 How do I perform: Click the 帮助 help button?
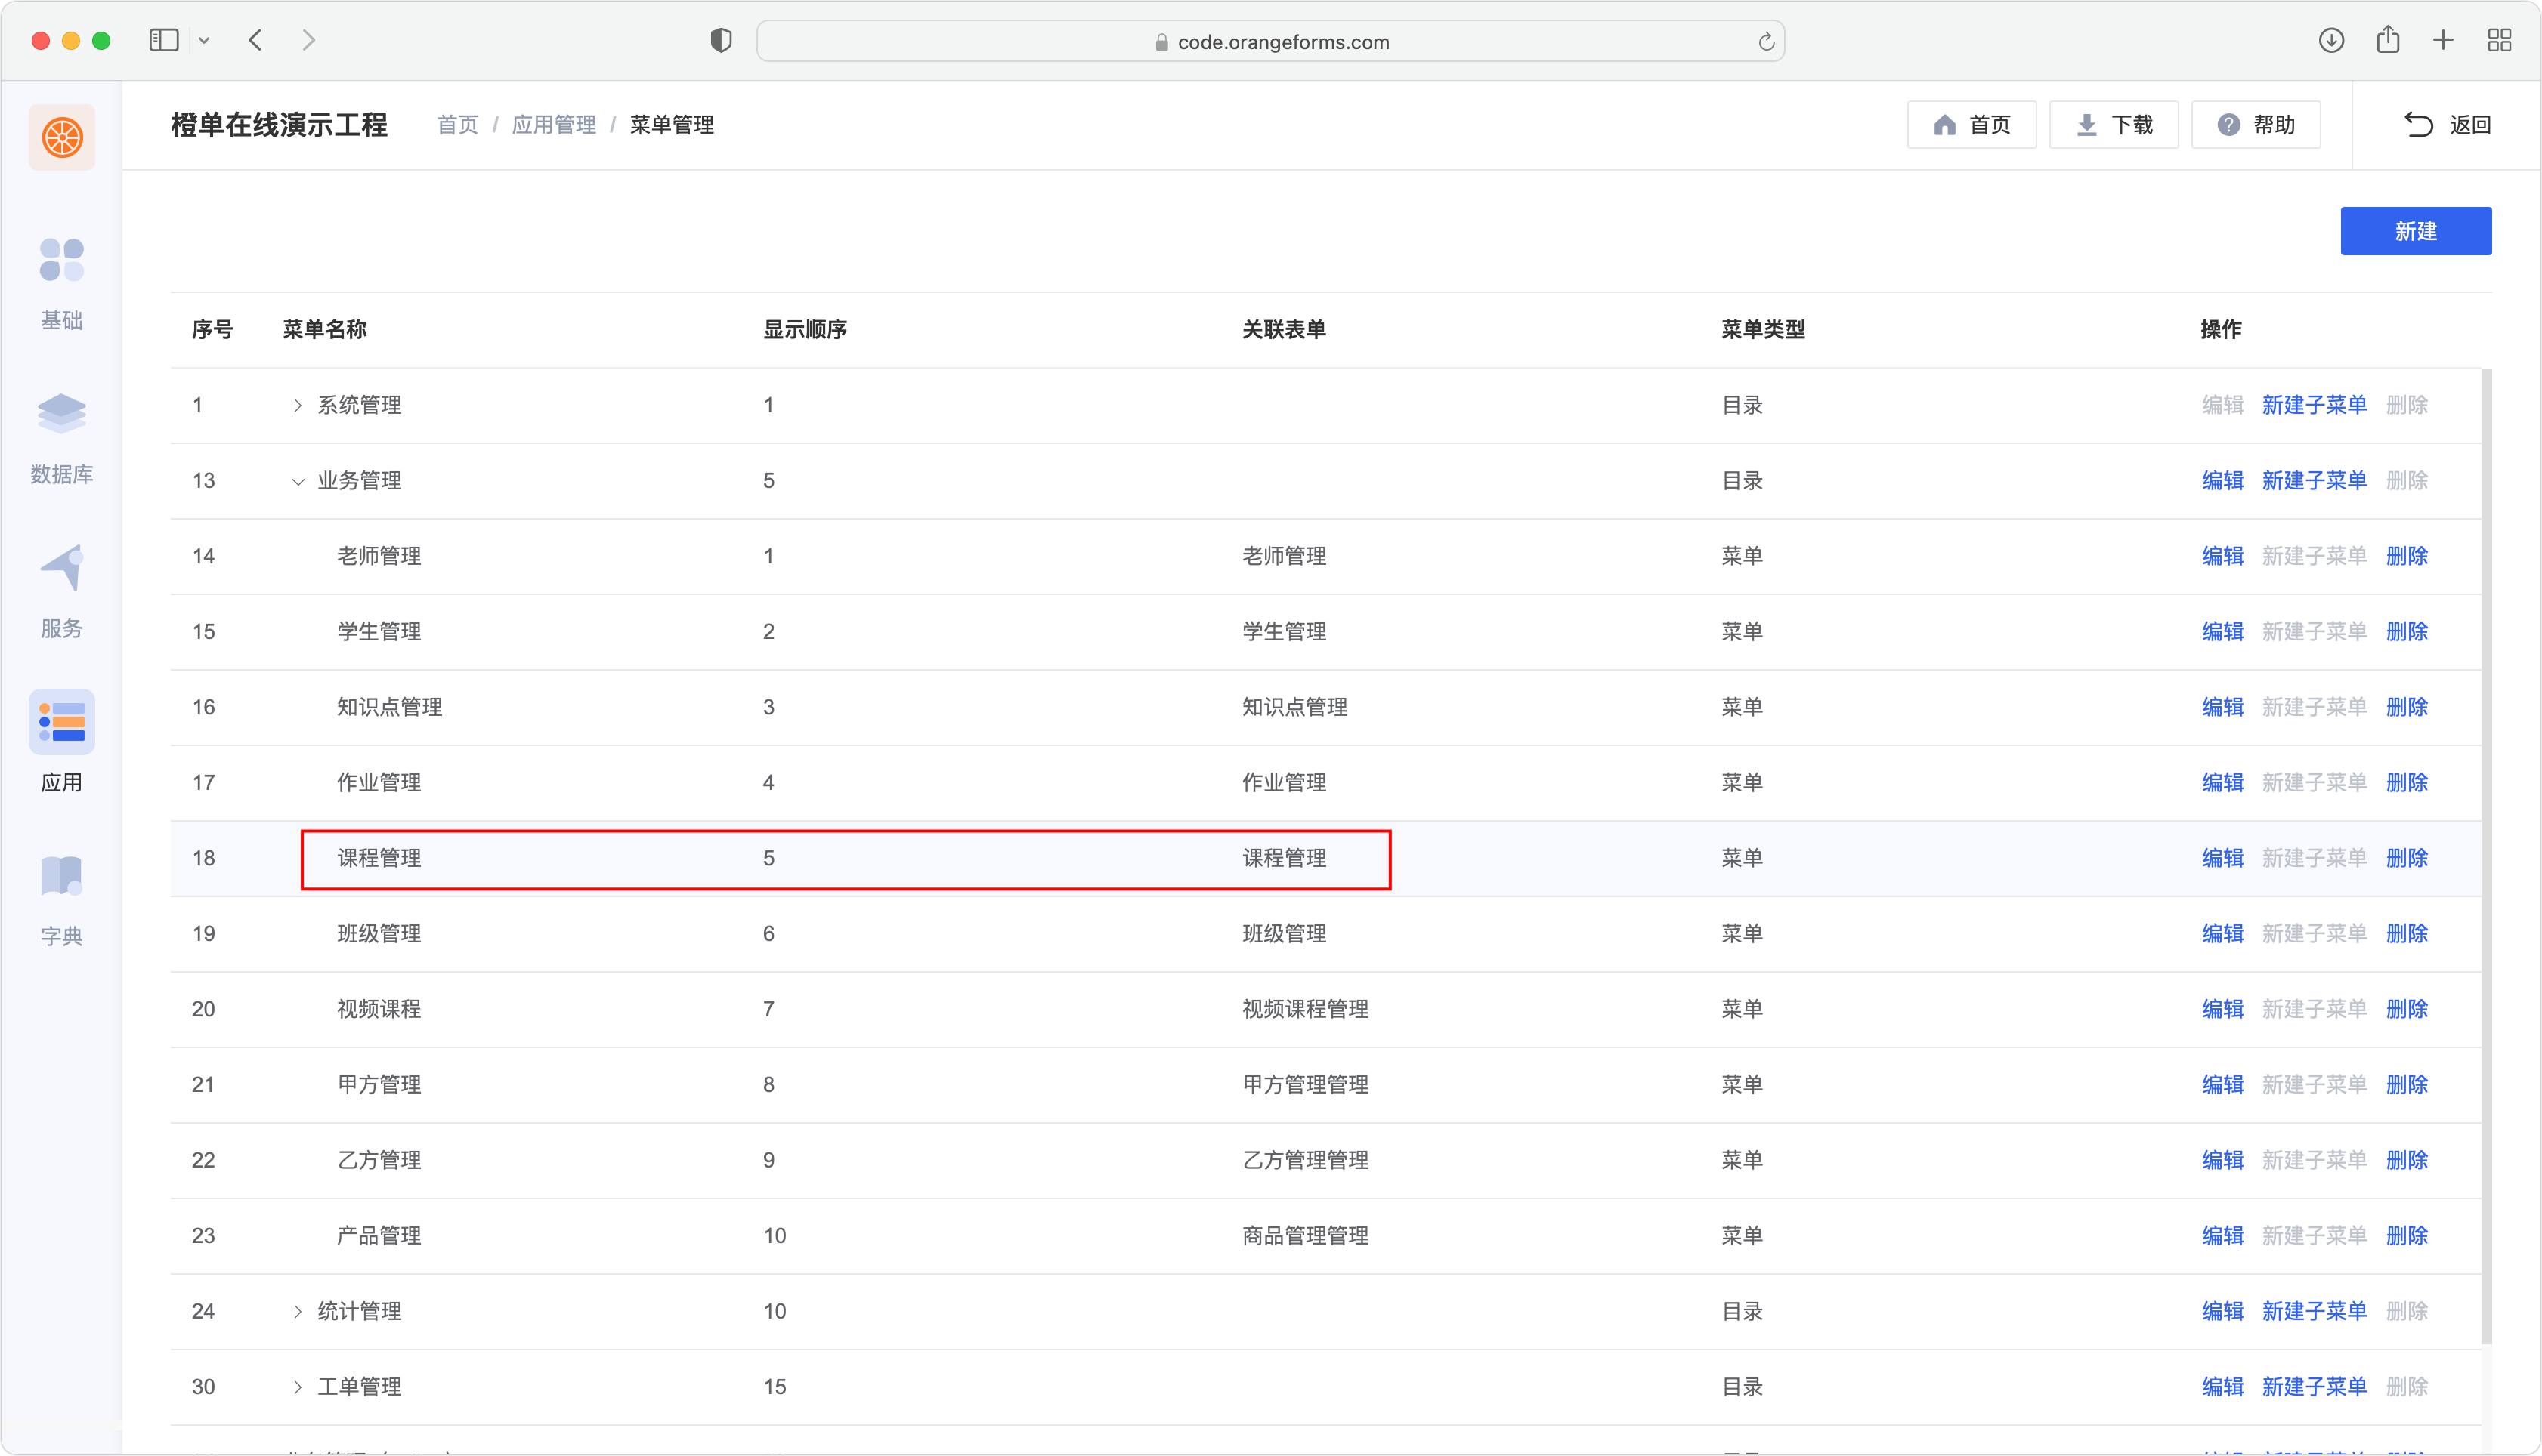click(2255, 125)
